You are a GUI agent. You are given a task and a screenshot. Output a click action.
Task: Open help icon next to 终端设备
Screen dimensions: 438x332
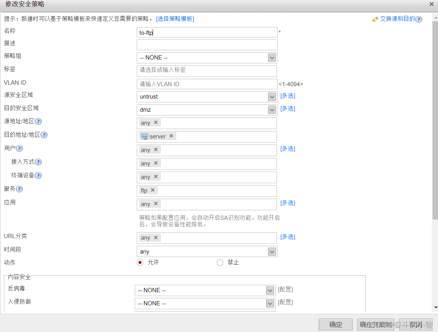[38, 175]
